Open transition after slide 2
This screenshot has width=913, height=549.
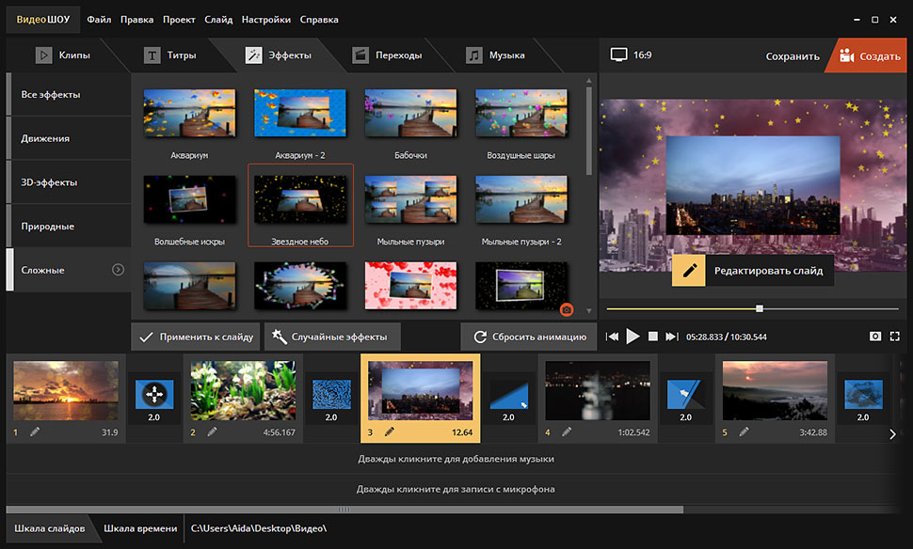click(332, 394)
